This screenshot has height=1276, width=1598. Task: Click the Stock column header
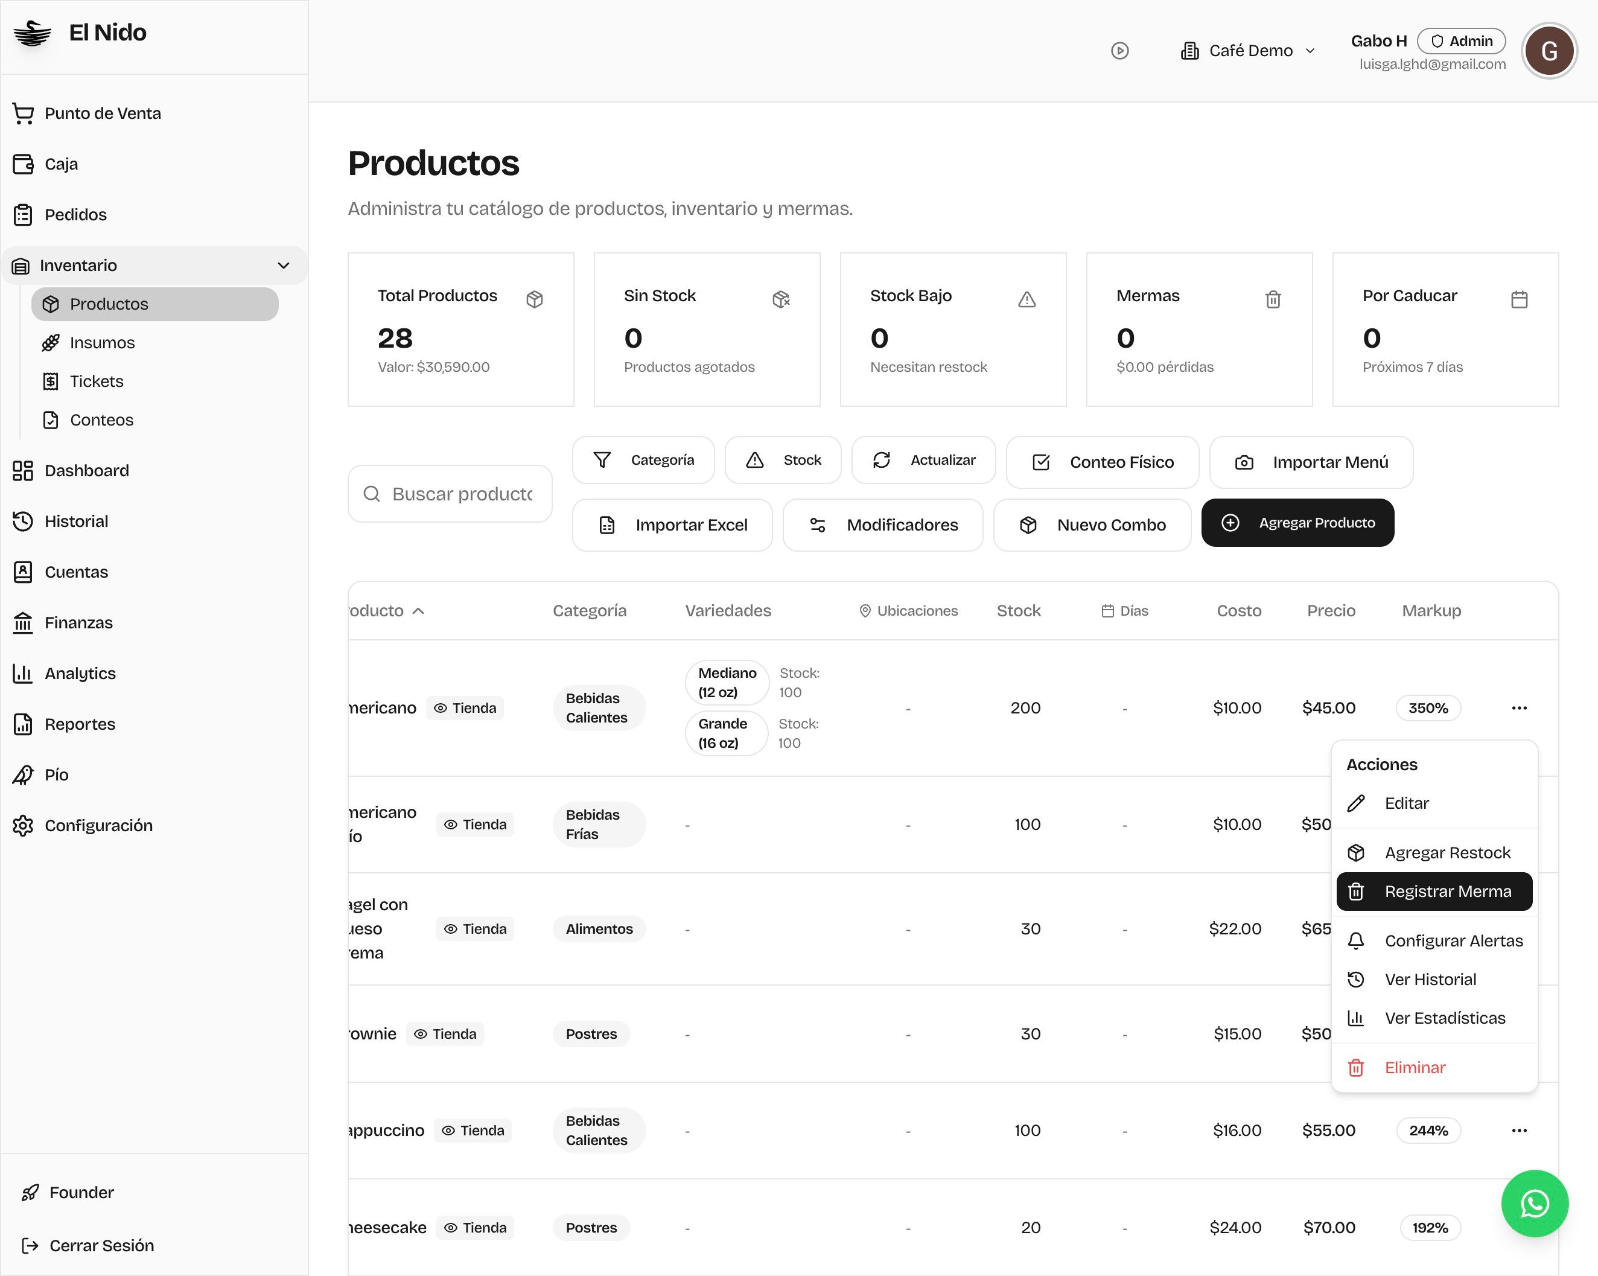tap(1019, 611)
